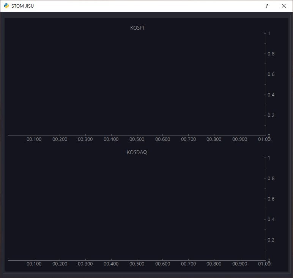The width and height of the screenshot is (293, 278).
Task: Select the KOSPI chart title label
Action: tap(137, 28)
